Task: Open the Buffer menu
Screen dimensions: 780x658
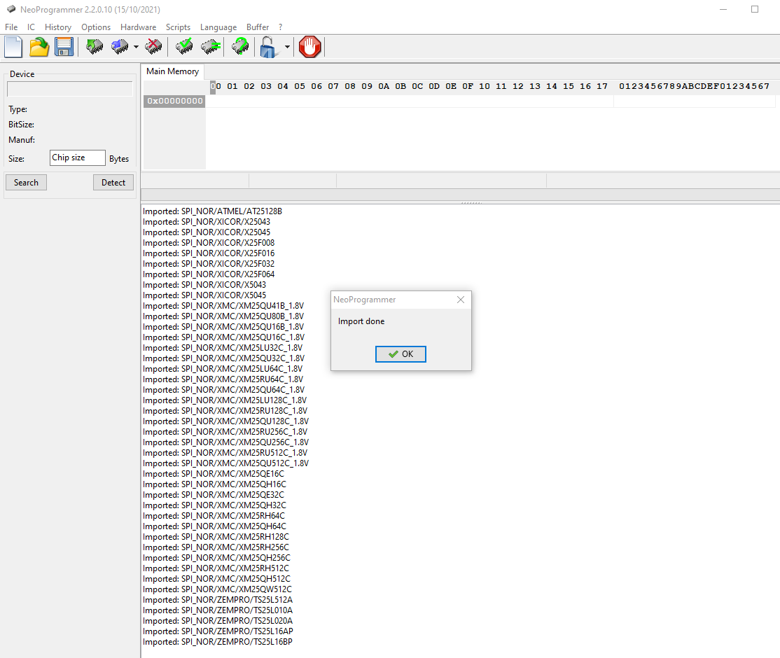Action: coord(258,27)
